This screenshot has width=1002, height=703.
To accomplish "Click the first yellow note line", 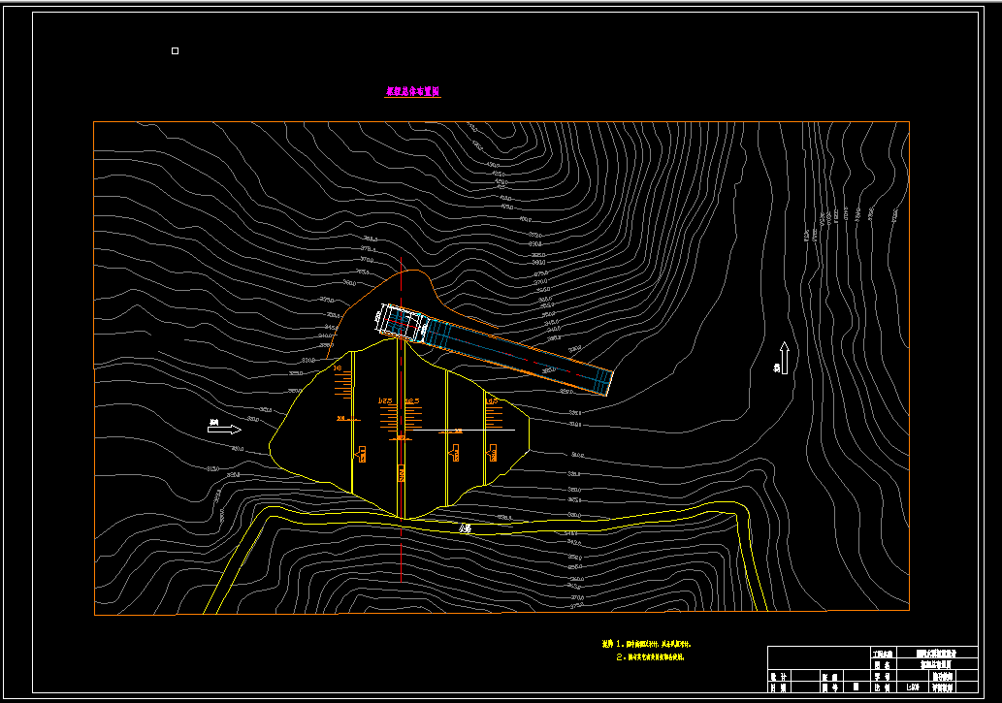I will pyautogui.click(x=647, y=644).
